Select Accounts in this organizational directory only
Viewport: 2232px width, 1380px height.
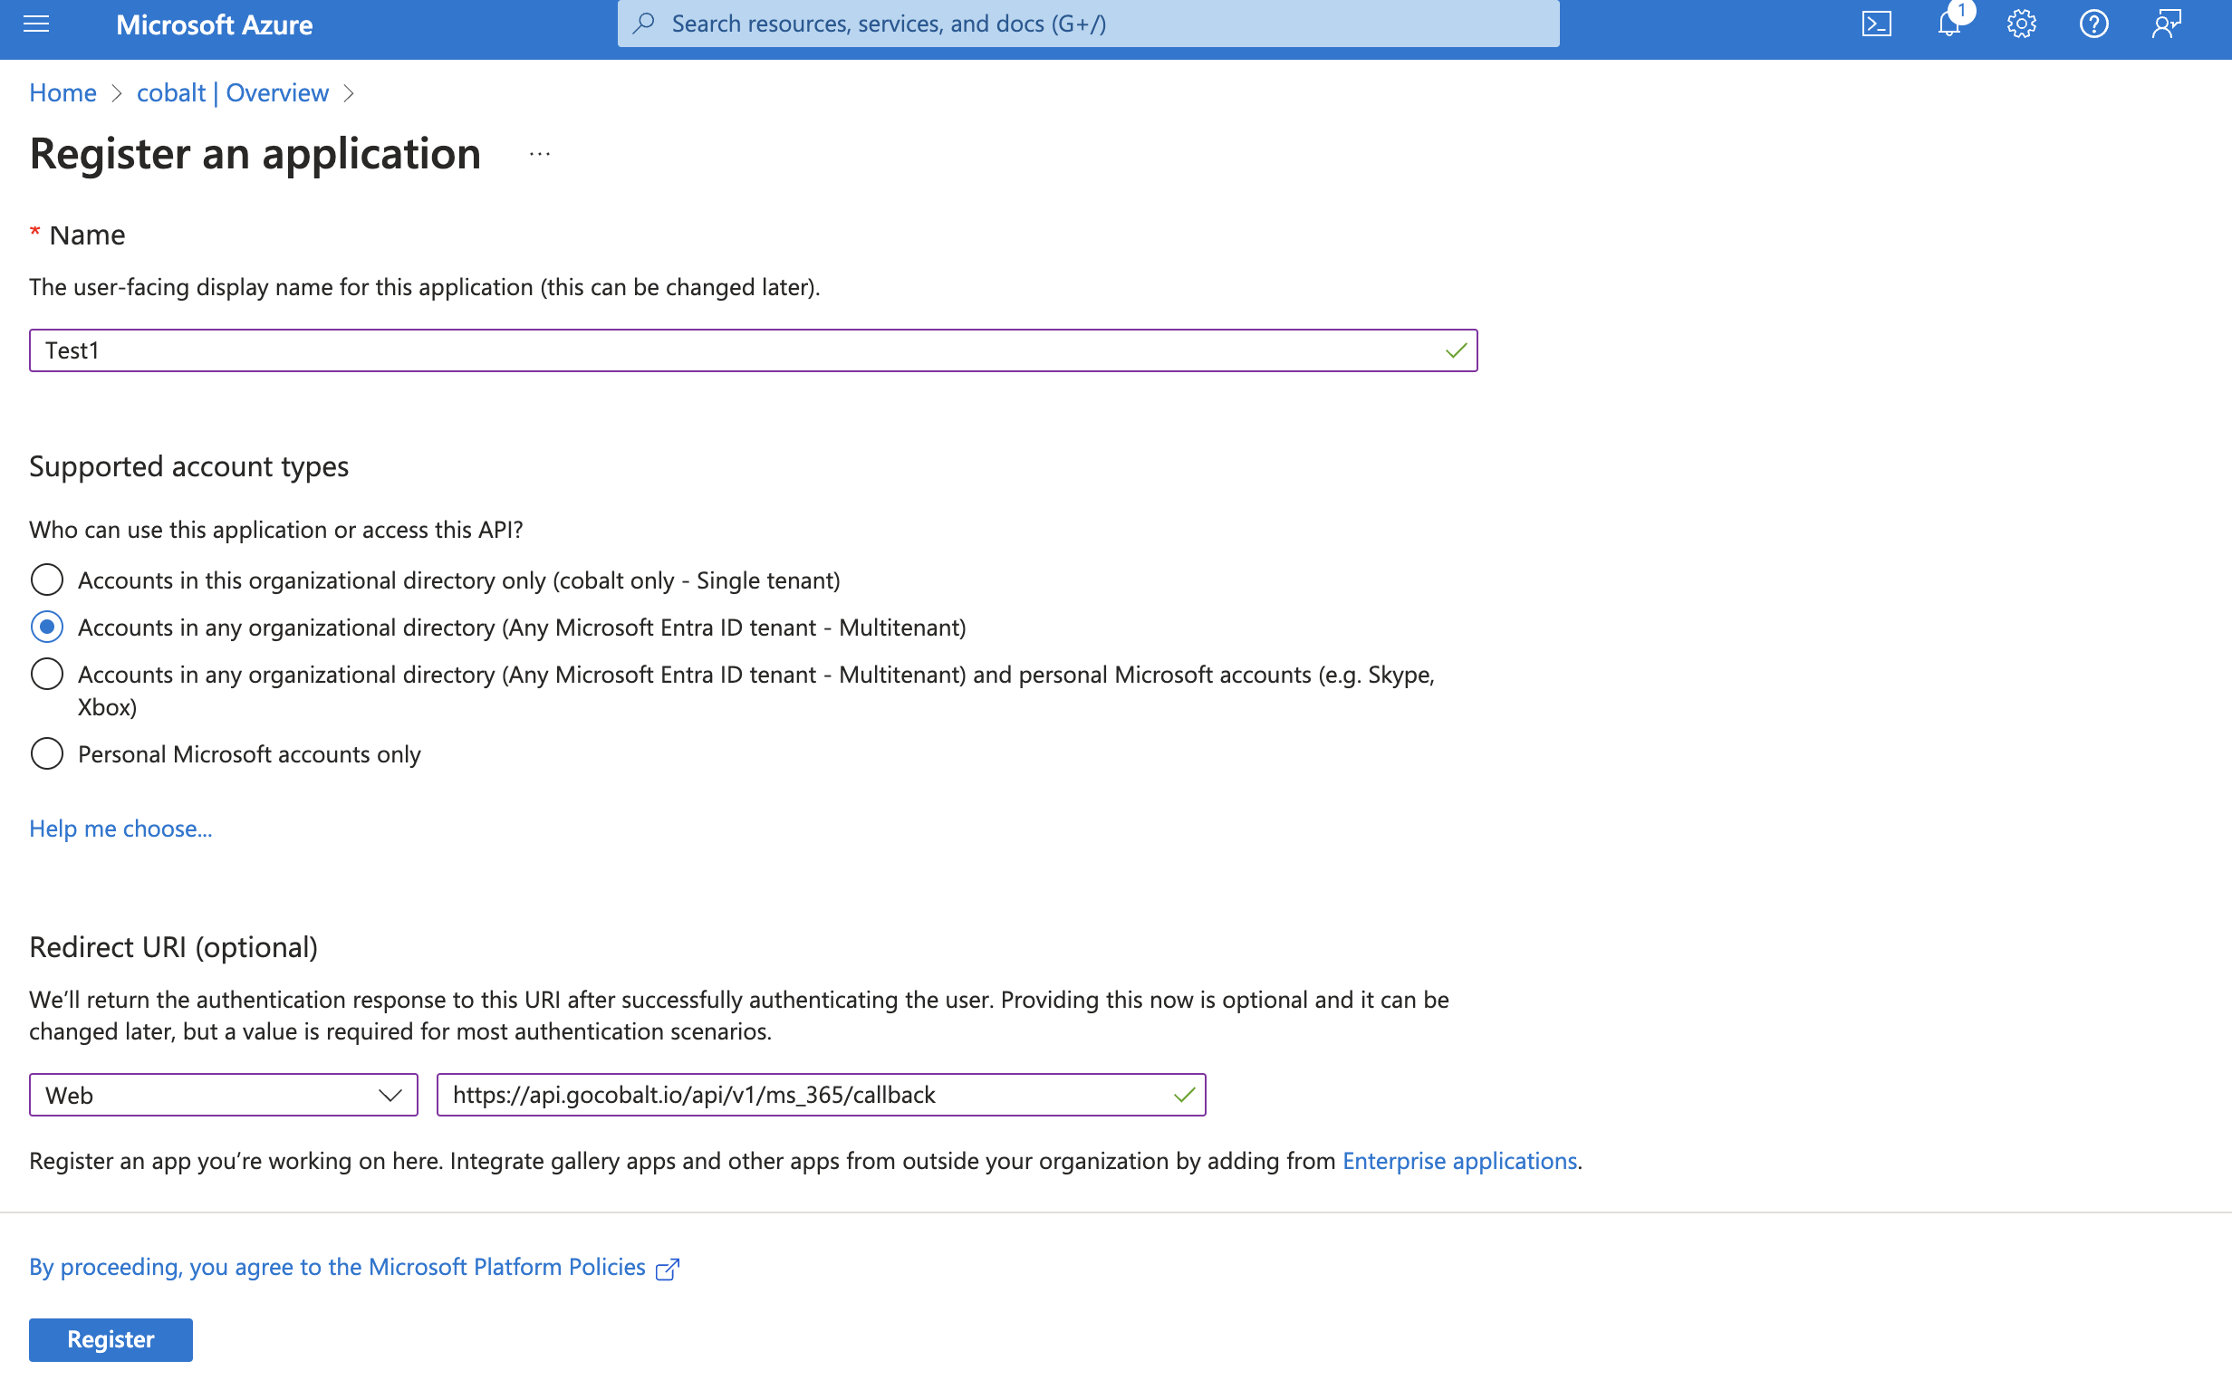click(x=46, y=580)
